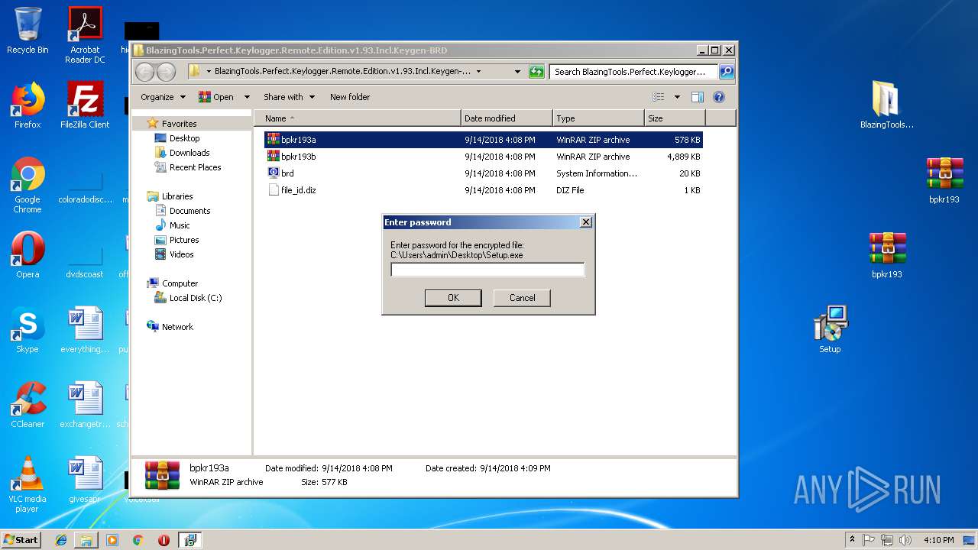Open Google Chrome desktop shortcut
This screenshot has width=978, height=550.
[28, 185]
